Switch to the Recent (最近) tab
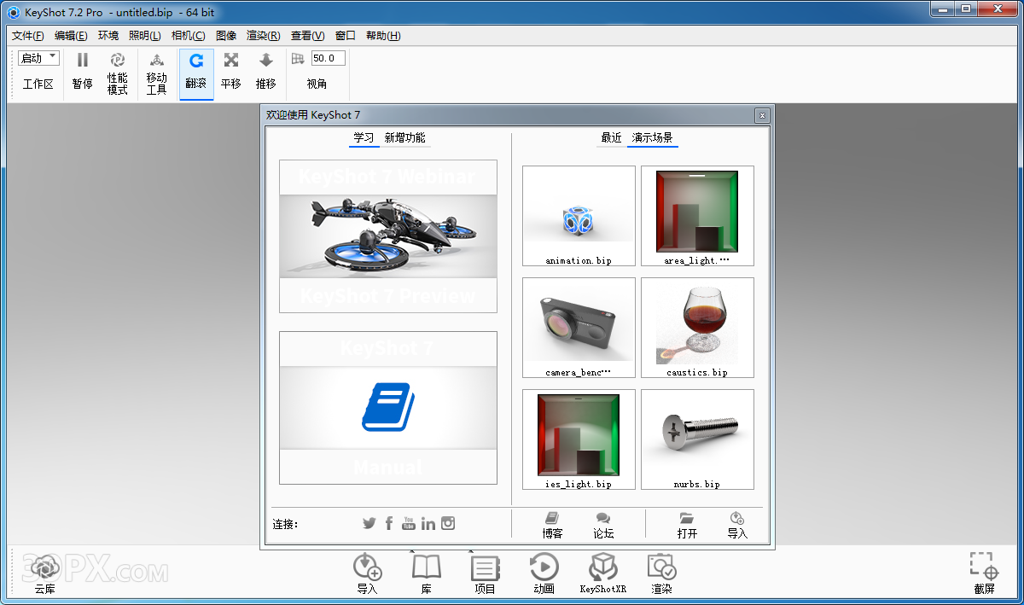 (x=611, y=137)
